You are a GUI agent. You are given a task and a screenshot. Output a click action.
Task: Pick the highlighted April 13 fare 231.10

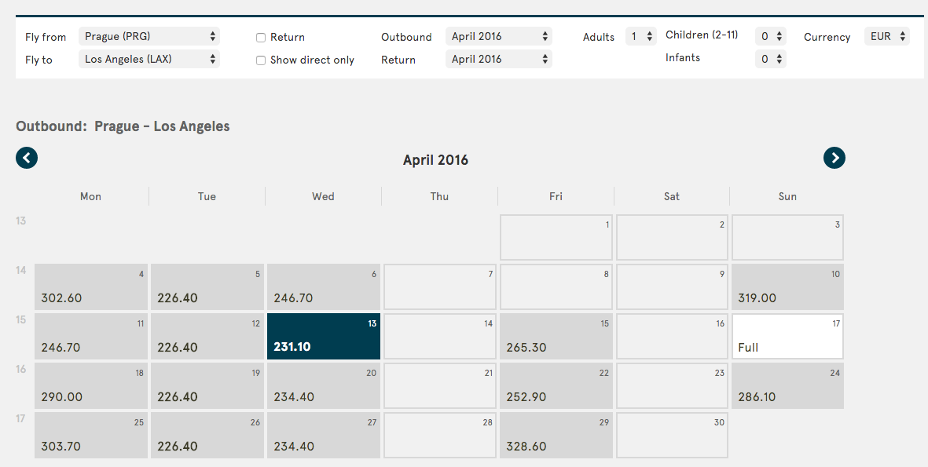[x=324, y=337]
